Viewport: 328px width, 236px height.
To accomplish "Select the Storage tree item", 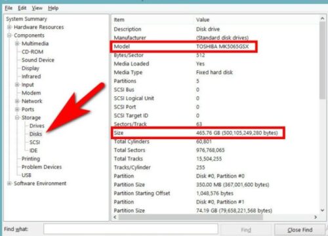I will tap(31, 117).
